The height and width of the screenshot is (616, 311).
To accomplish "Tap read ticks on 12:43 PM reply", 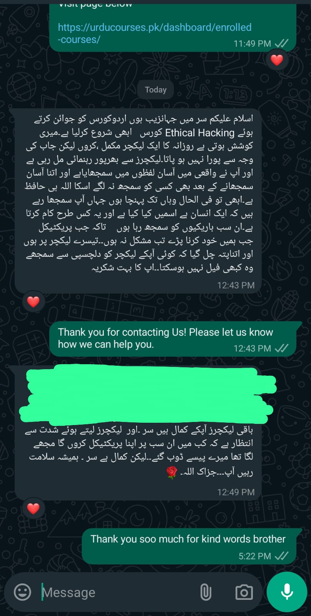I will [x=282, y=348].
